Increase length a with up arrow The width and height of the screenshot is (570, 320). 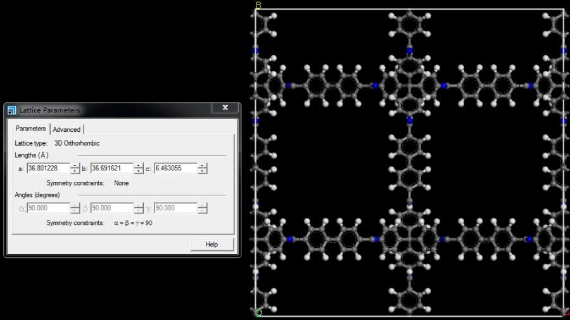pyautogui.click(x=75, y=166)
